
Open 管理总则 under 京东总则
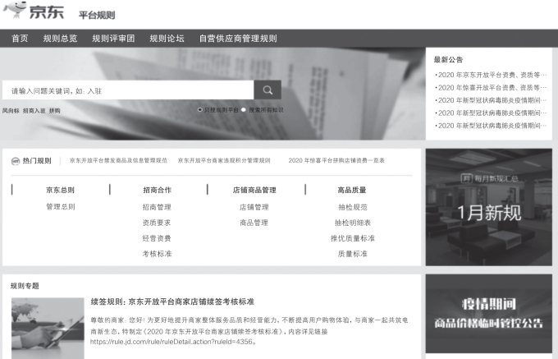[61, 206]
